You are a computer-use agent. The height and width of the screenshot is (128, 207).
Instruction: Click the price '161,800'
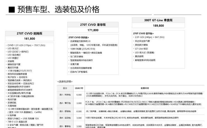click(29, 39)
